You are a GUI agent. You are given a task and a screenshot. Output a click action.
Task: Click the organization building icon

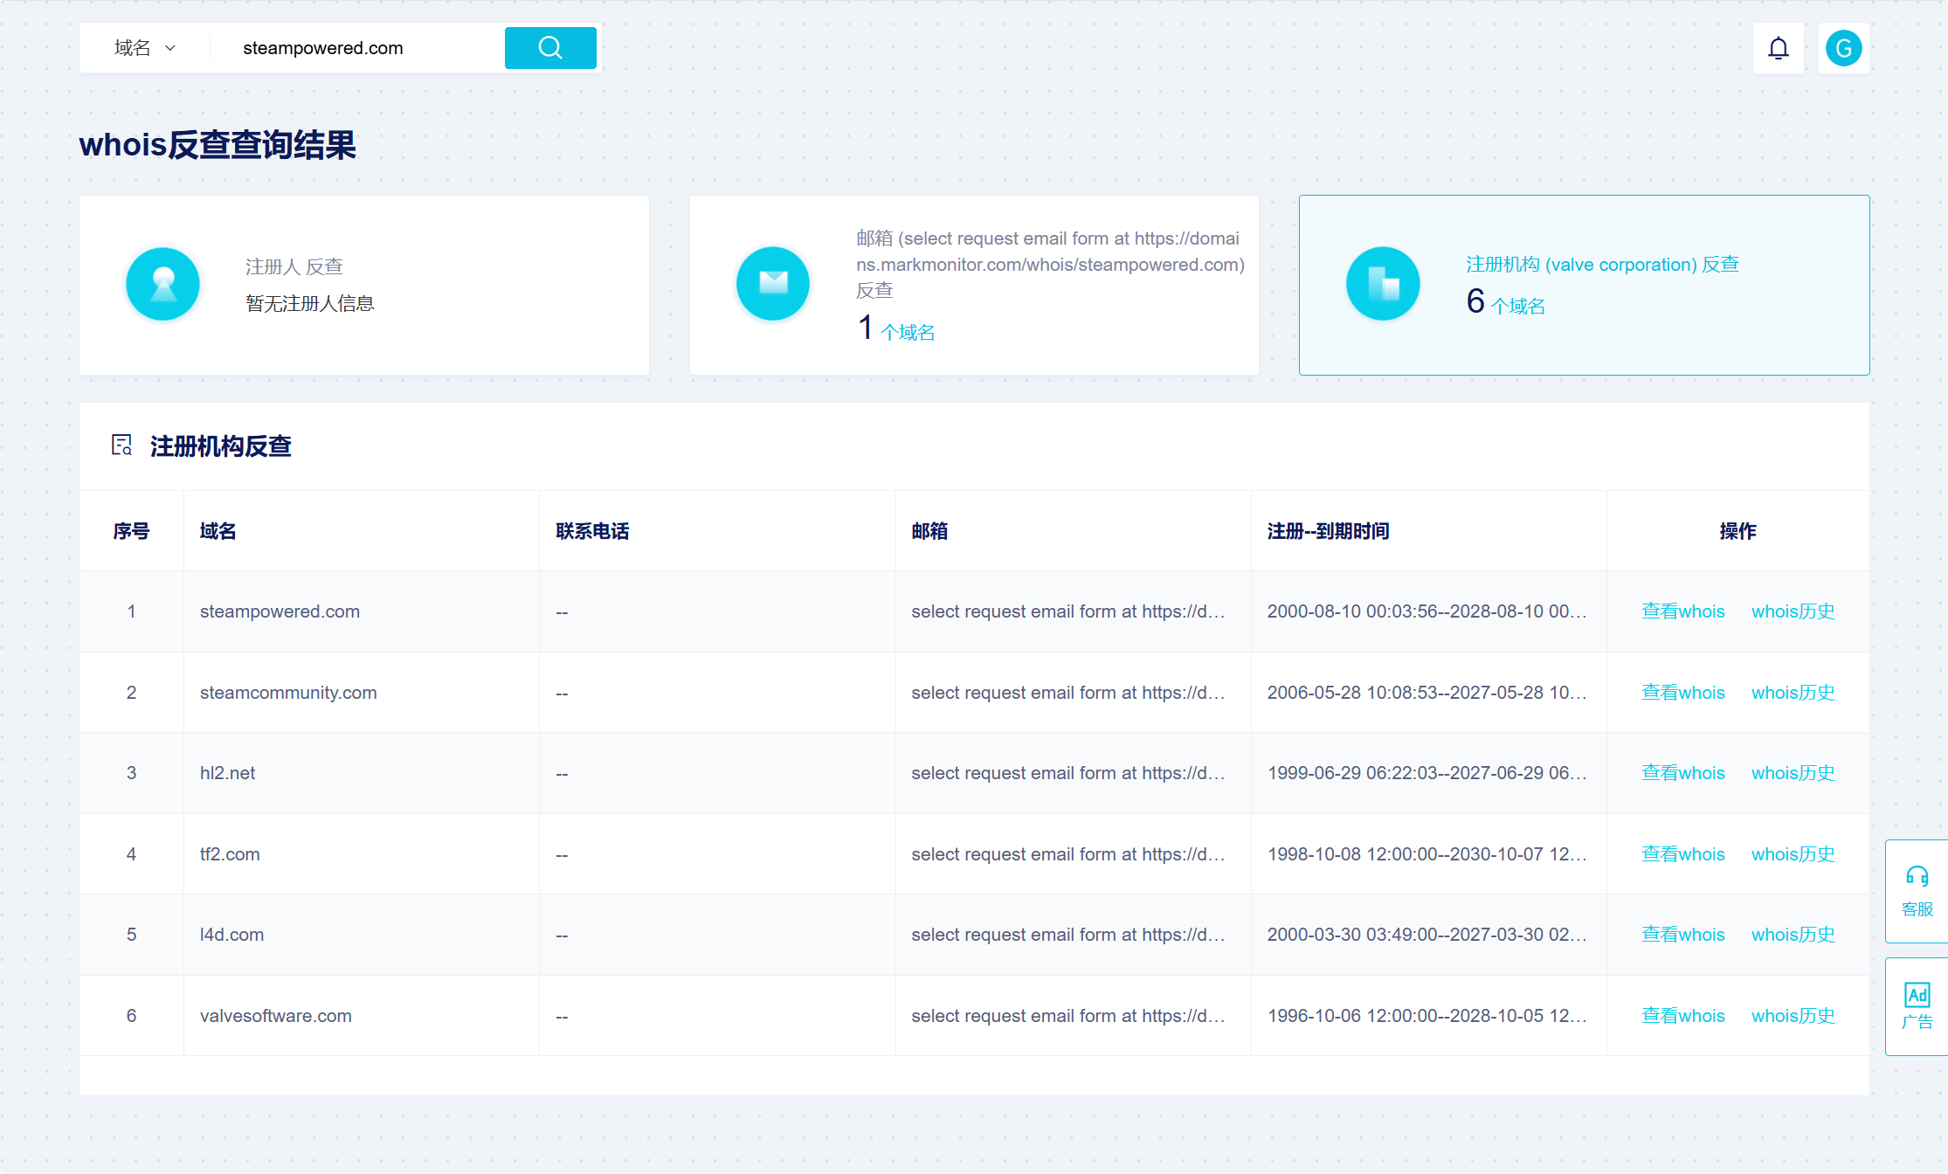pyautogui.click(x=1383, y=284)
